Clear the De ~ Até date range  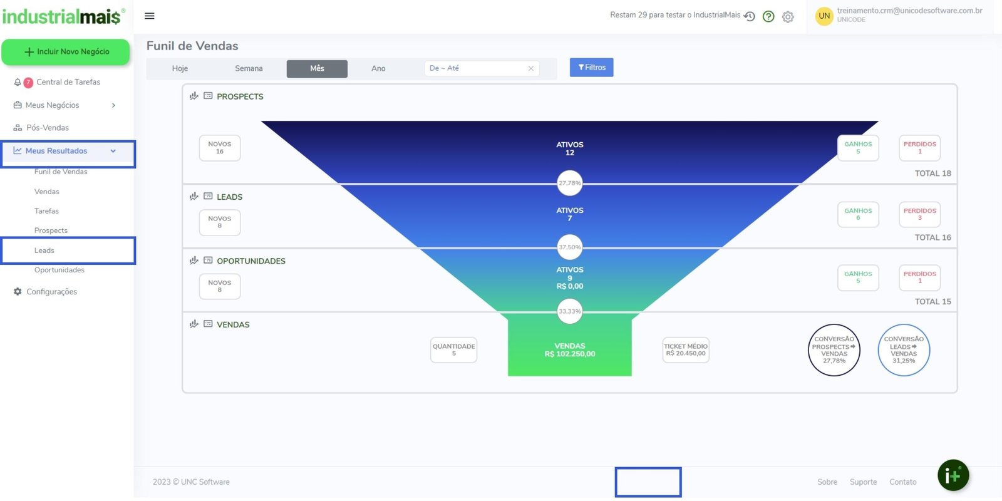530,68
